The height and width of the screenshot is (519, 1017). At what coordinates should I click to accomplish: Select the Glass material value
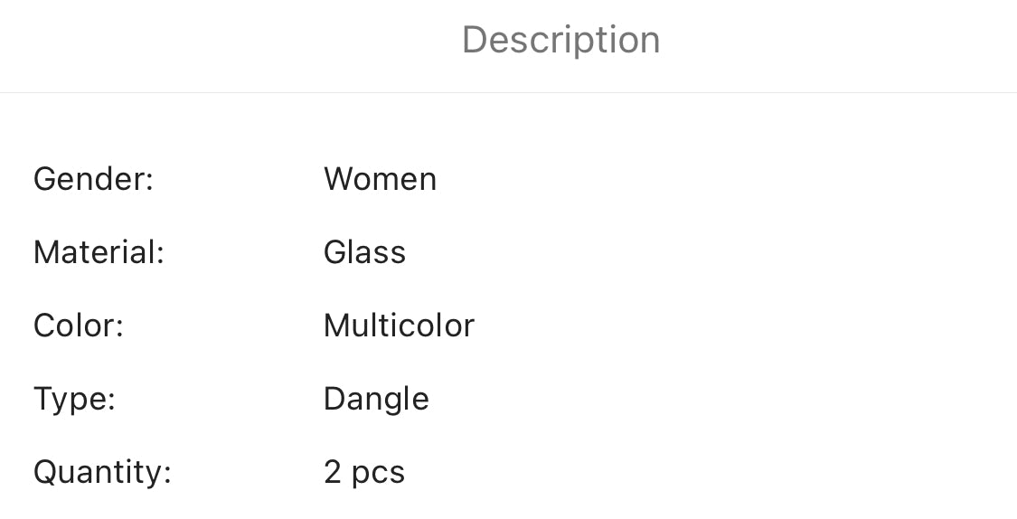pos(364,252)
